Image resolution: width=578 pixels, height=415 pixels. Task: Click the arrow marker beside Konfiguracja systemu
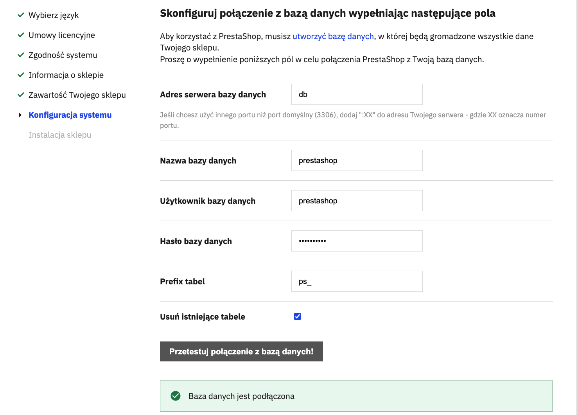click(20, 115)
